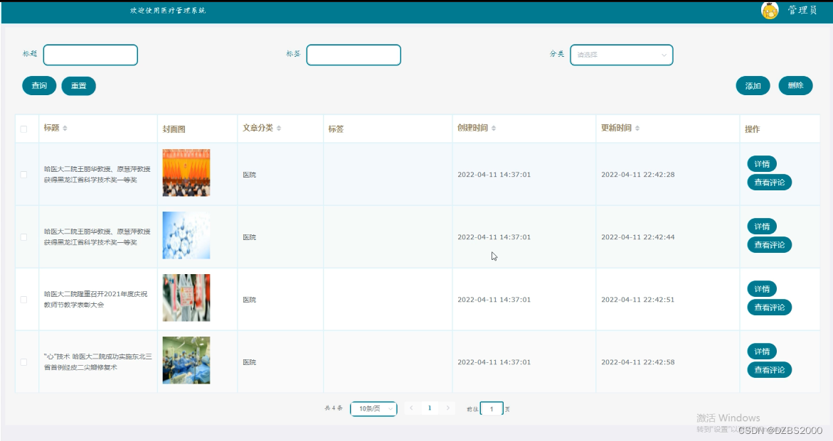The height and width of the screenshot is (441, 833).
Task: Check the 2021年度庆祝教师节 row checkbox
Action: click(x=23, y=300)
